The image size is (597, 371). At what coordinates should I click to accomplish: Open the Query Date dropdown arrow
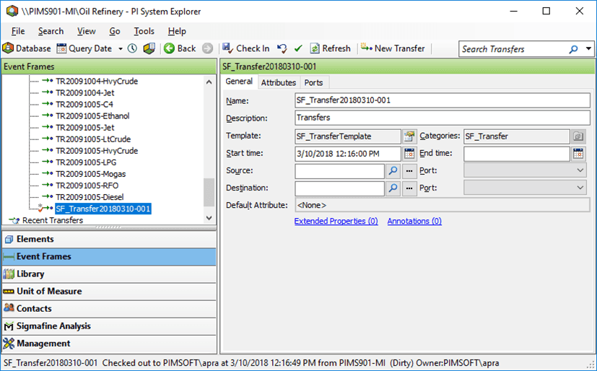click(121, 48)
